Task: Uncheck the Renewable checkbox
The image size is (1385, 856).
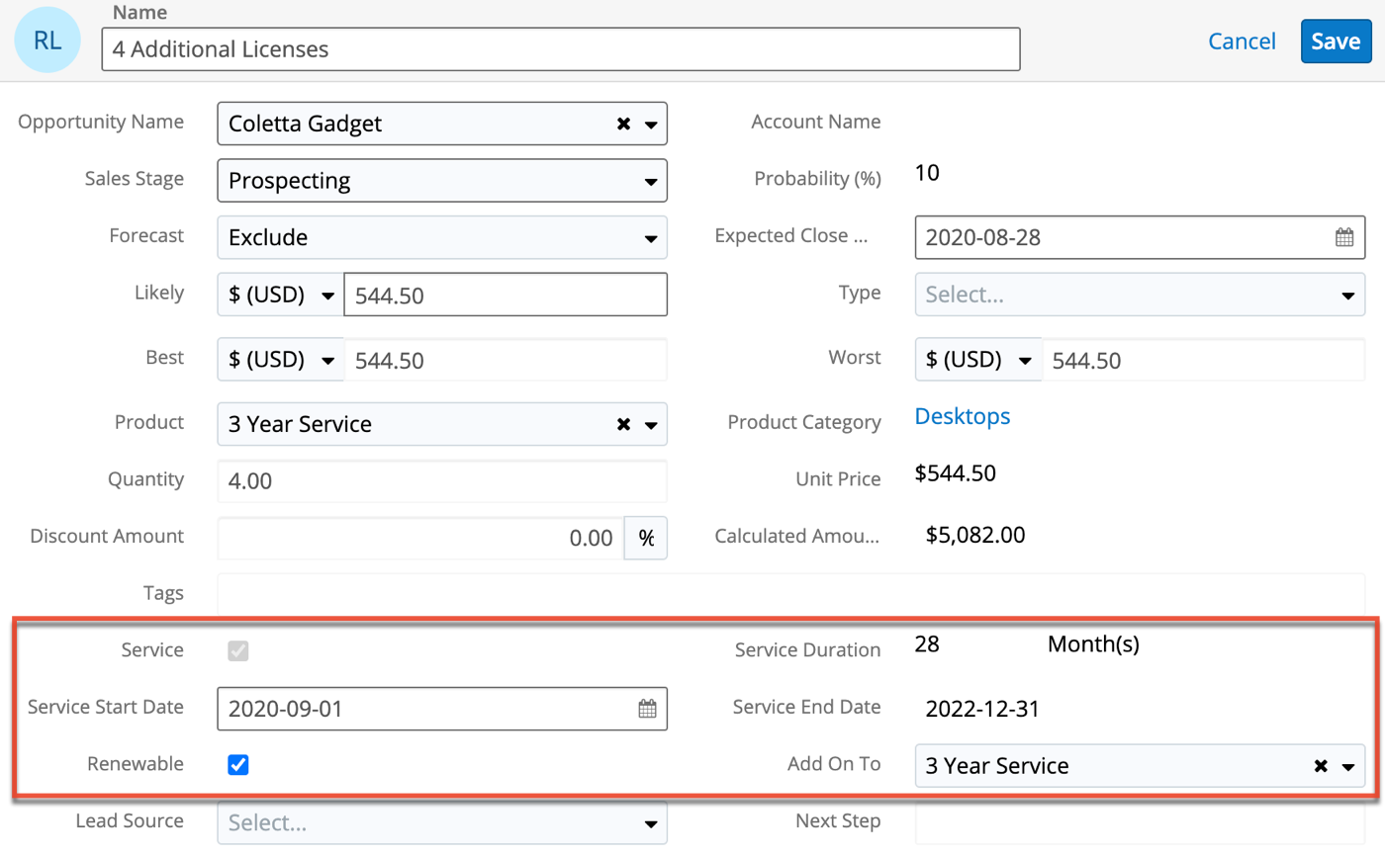Action: click(x=237, y=765)
